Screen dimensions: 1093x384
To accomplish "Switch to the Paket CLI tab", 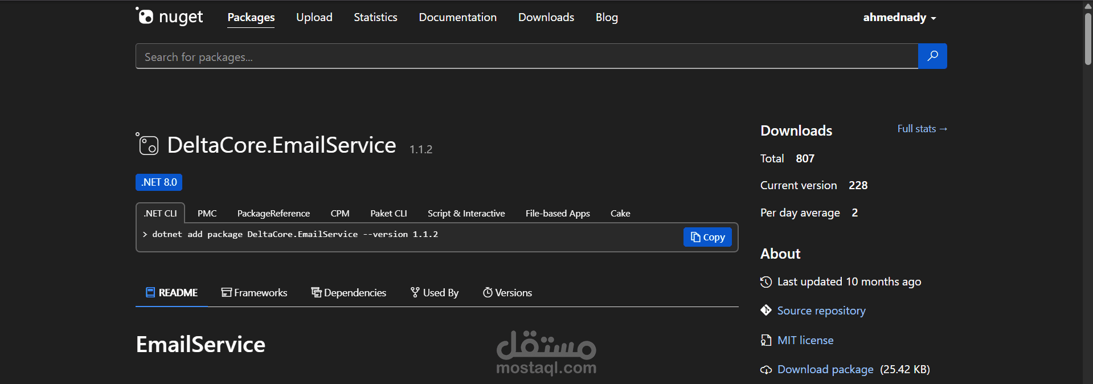I will (388, 213).
